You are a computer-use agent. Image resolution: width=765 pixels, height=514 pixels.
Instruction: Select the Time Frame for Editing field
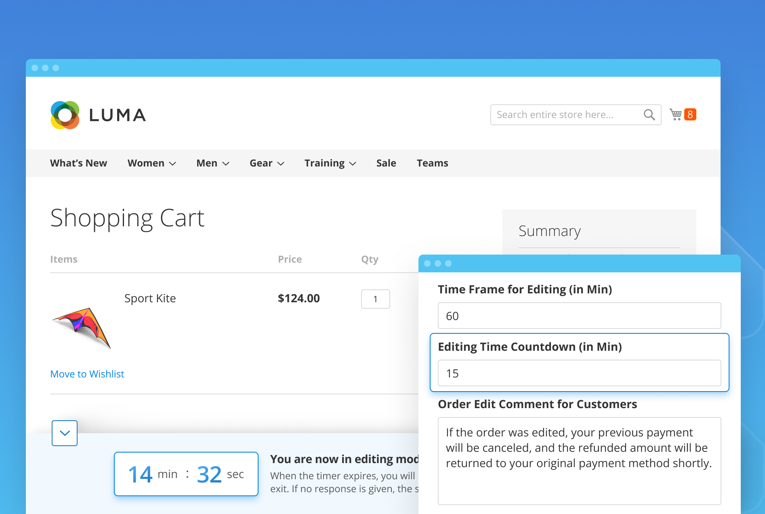pos(579,316)
